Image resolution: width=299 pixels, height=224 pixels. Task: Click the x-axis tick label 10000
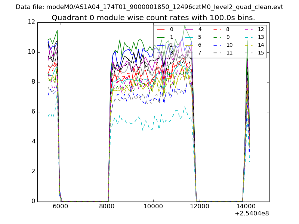[x=153, y=206]
